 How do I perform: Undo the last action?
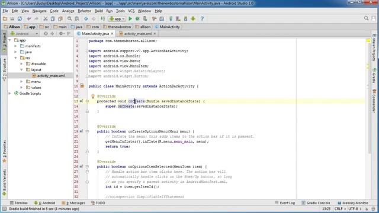click(29, 18)
